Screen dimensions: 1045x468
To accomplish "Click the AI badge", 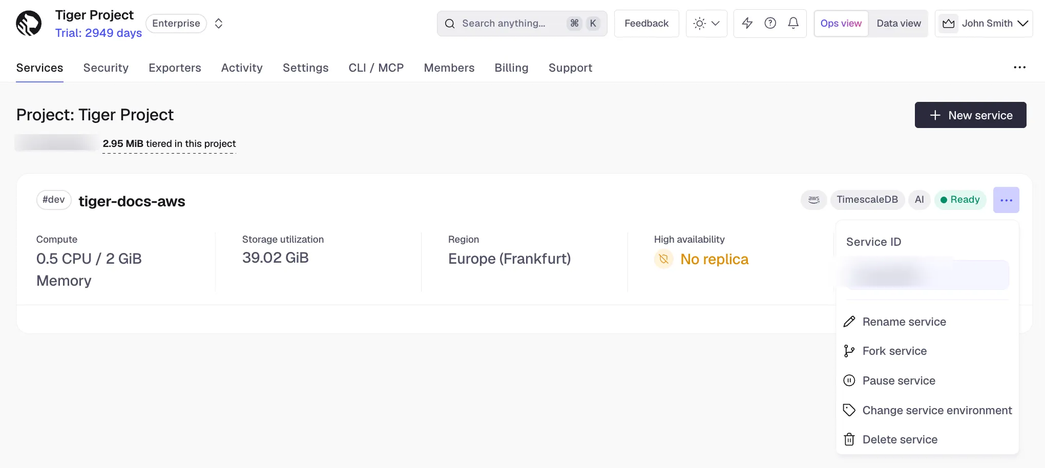I will tap(919, 200).
